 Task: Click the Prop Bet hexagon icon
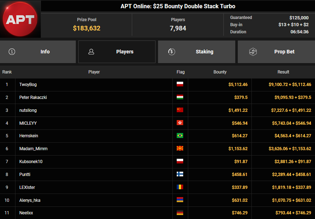tap(253, 52)
